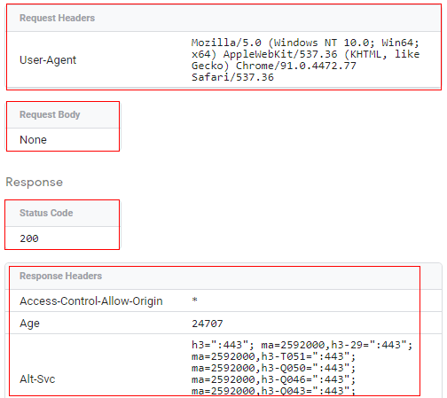Click the Response Headers section title

tap(60, 276)
